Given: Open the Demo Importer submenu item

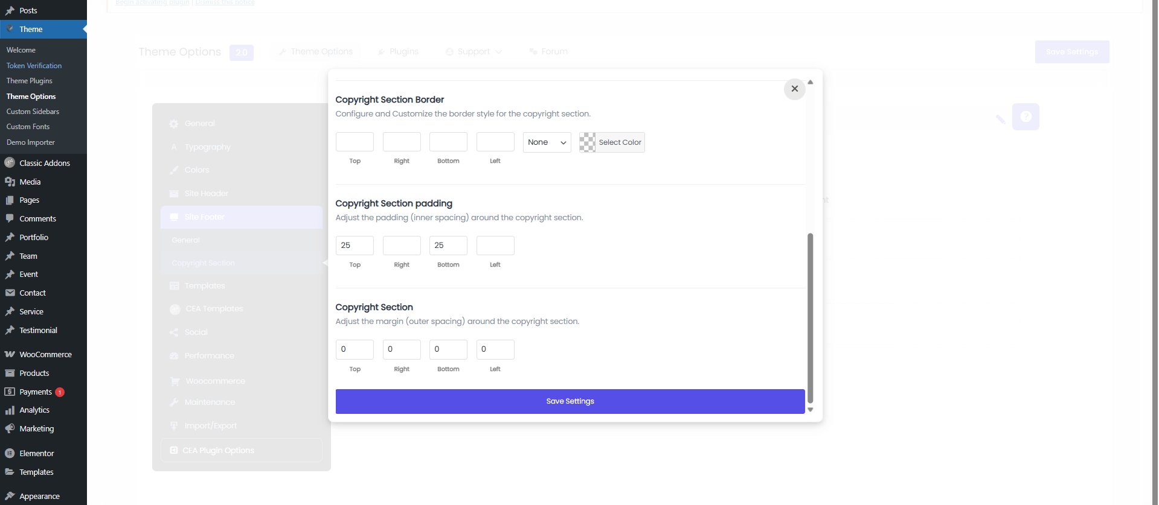Looking at the screenshot, I should click(31, 142).
